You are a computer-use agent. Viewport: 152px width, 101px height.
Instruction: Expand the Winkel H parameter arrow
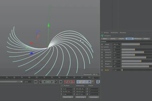coord(104,52)
